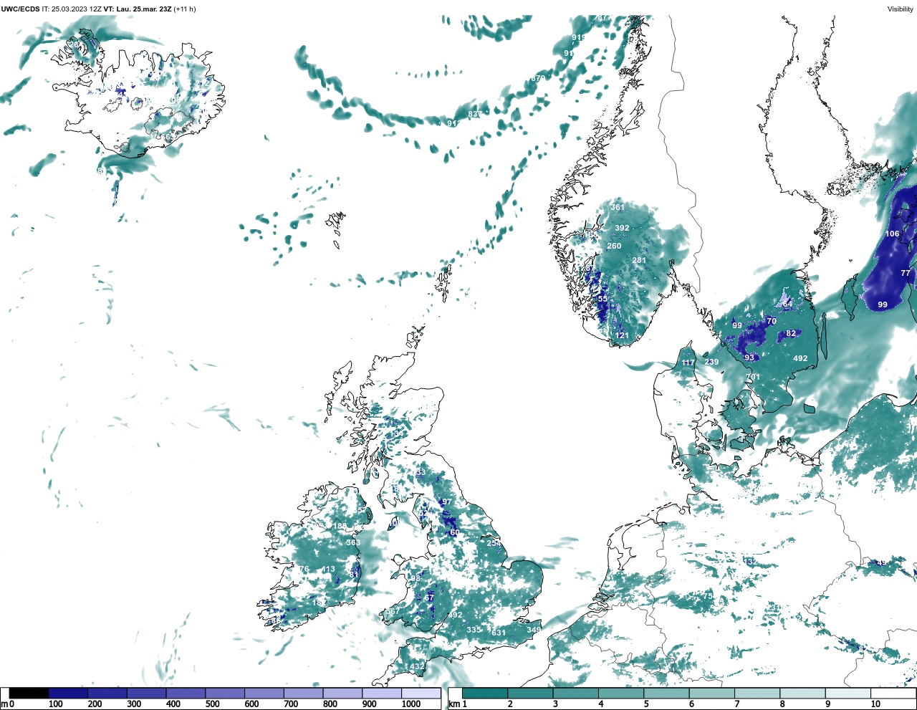Click the black 0–100 m legend swatch
917x710 pixels.
(29, 694)
